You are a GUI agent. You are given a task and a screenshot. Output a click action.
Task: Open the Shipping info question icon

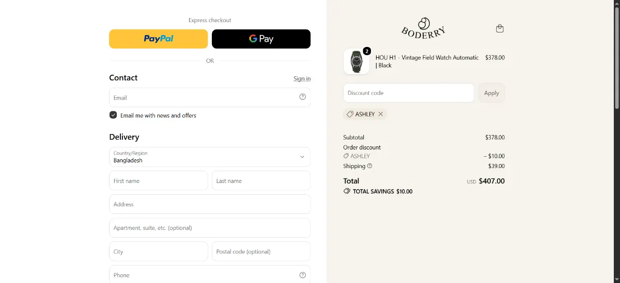pos(369,166)
